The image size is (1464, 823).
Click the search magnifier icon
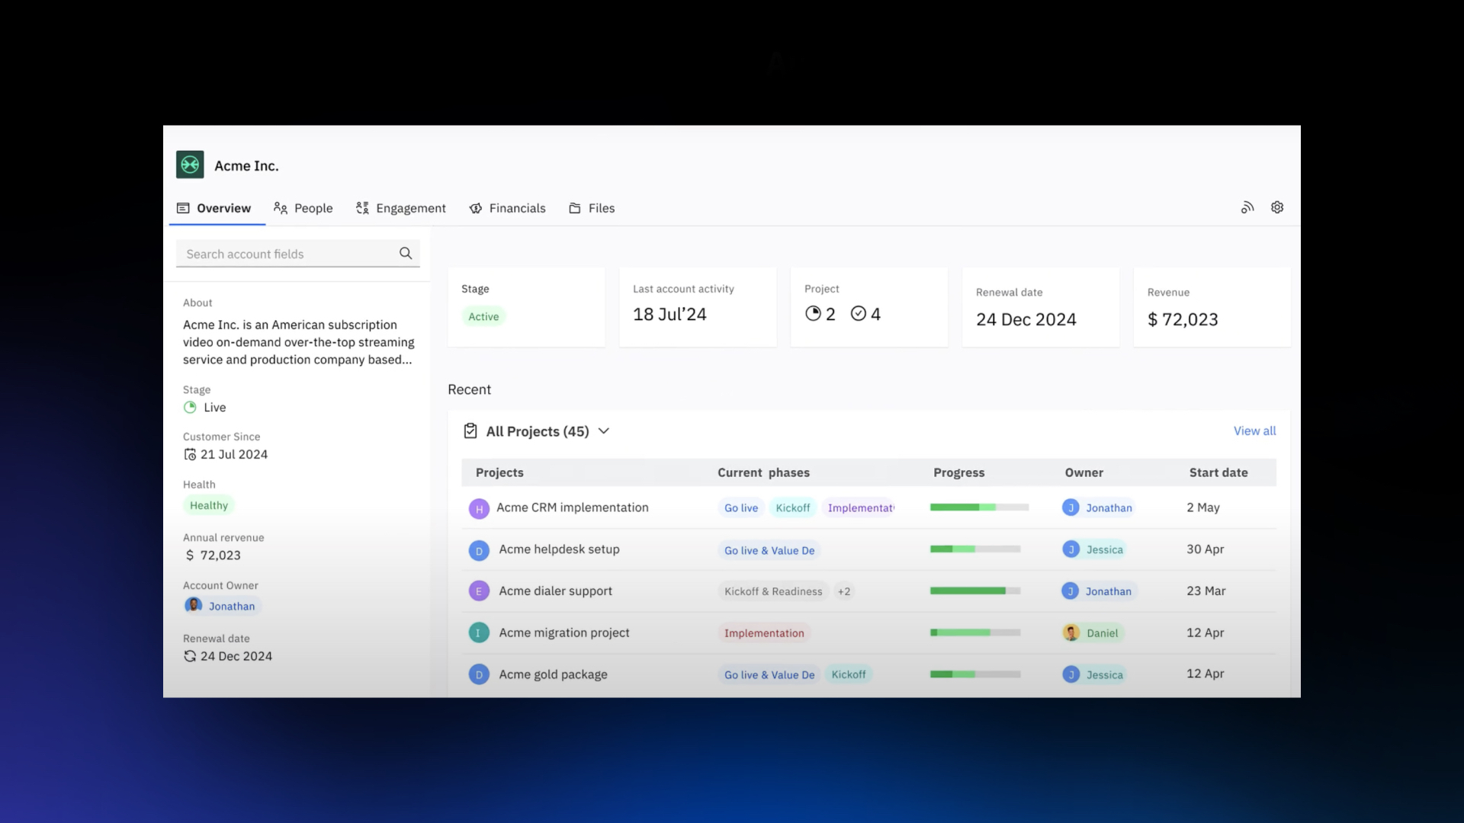point(406,253)
